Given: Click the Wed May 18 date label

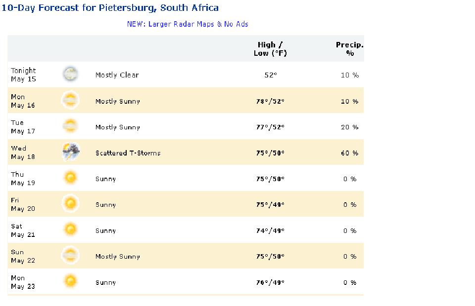Looking at the screenshot, I should pos(23,153).
